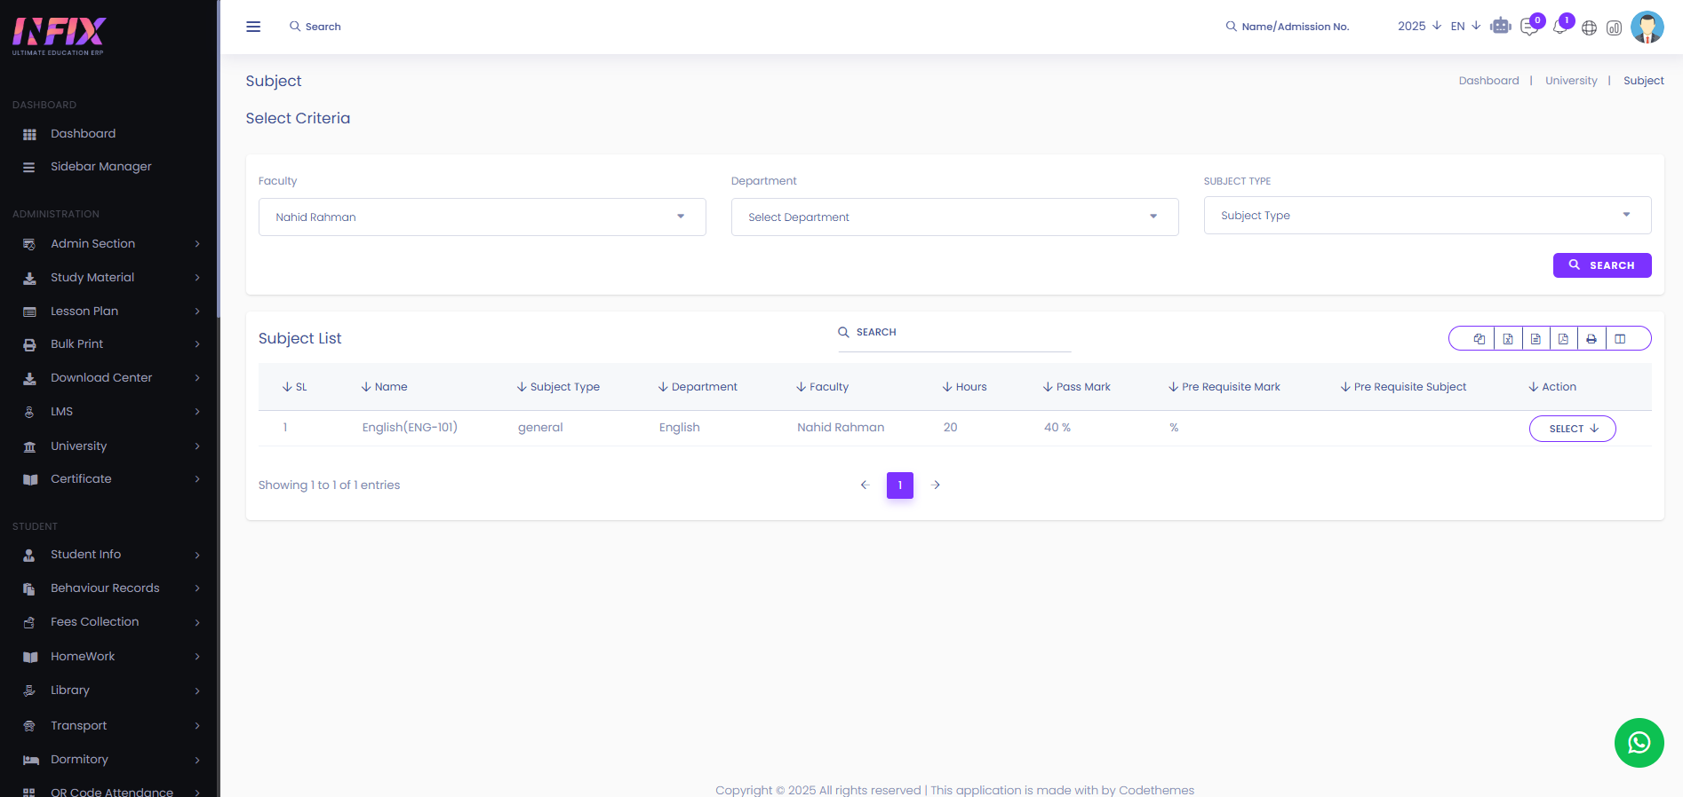Click the LMS icon in sidebar
The image size is (1683, 797).
[x=29, y=413]
